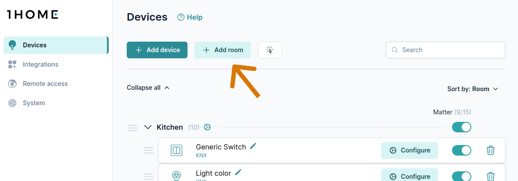Delete the Generic Switch device with trash icon
This screenshot has height=181, width=518.
coord(491,150)
